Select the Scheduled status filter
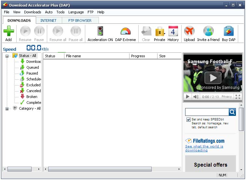Viewport: 246px width, 180px height. 31,79
